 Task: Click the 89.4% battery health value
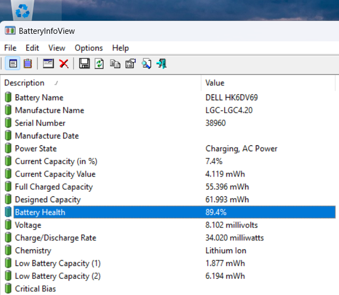tap(216, 212)
